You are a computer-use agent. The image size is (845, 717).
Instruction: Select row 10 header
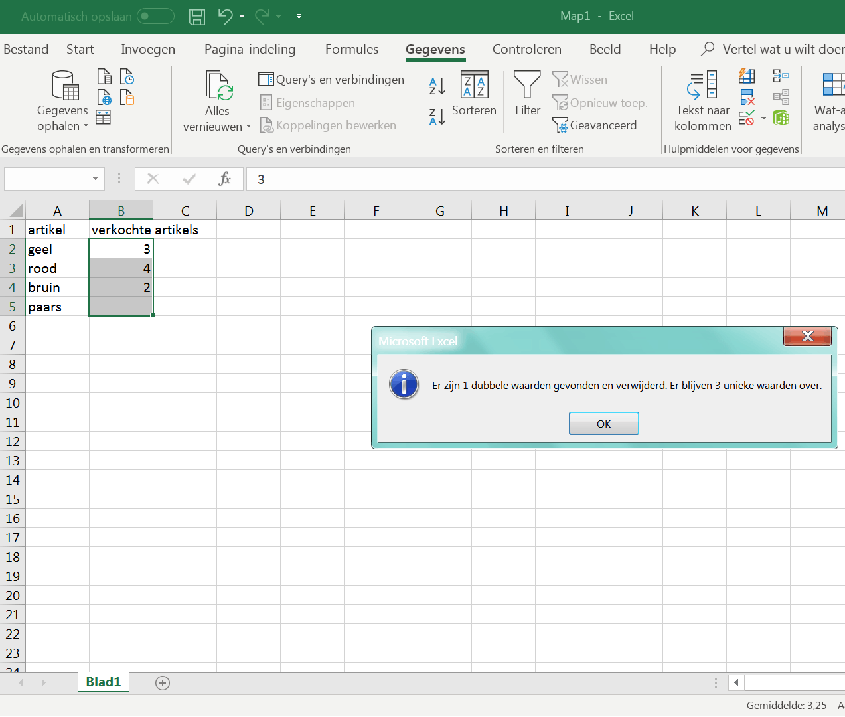13,403
